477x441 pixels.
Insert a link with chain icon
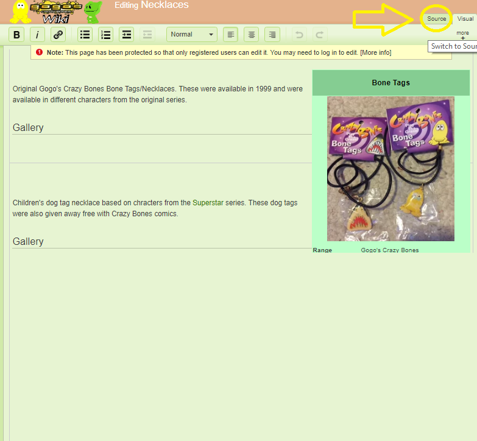pos(58,34)
